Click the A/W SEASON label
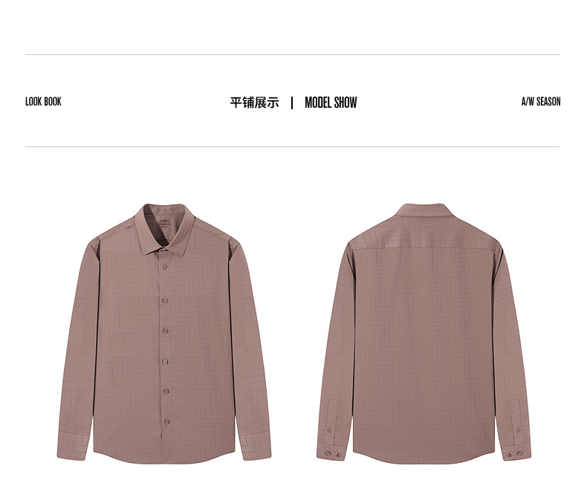Viewport: 587px width, 483px height. coord(541,102)
